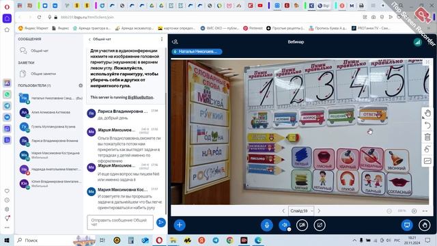Reload the page in the browser

coord(39,17)
